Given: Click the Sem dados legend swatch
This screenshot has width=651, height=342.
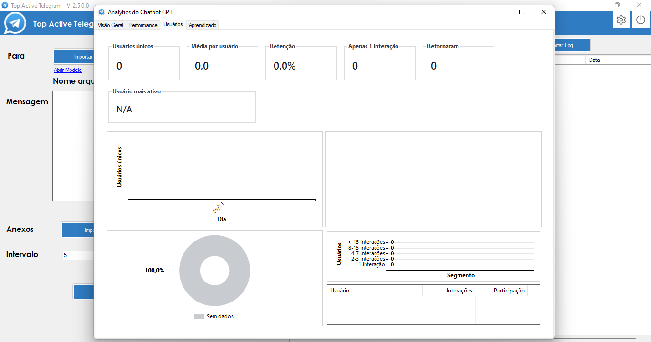Looking at the screenshot, I should [199, 317].
